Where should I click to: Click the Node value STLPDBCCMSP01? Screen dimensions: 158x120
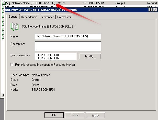[x=43, y=90]
